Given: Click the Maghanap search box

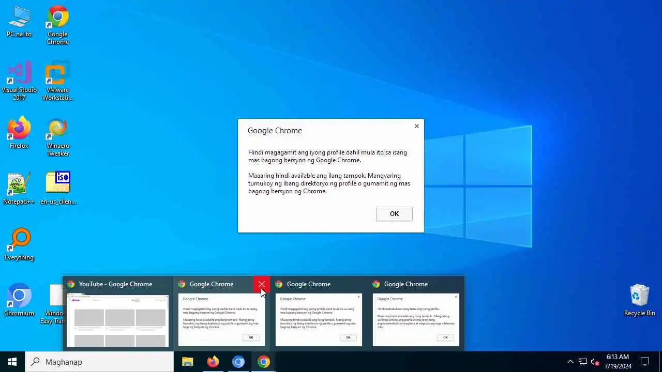Looking at the screenshot, I should point(99,362).
